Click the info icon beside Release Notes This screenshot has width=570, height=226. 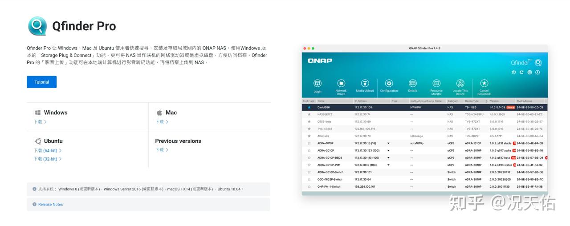click(34, 204)
